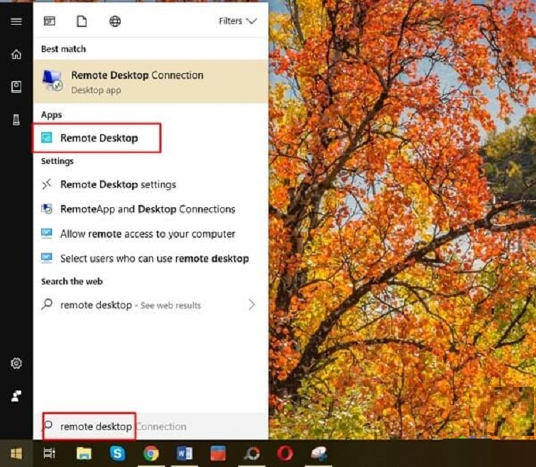The image size is (536, 467).
Task: Launch the Remote Desktop app
Action: pos(99,138)
